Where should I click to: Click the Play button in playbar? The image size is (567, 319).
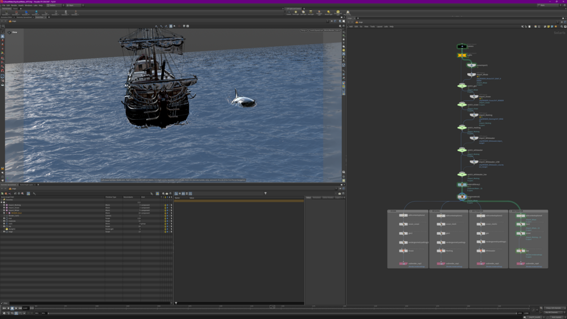[16, 308]
